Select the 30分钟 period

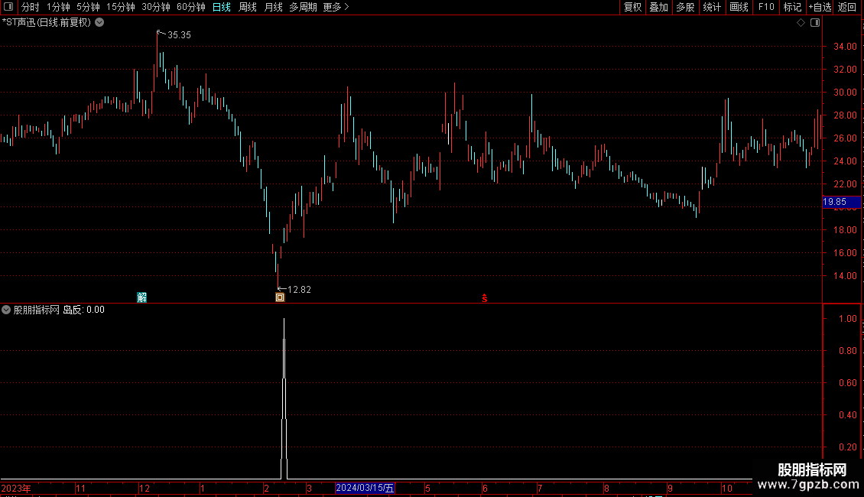point(156,7)
